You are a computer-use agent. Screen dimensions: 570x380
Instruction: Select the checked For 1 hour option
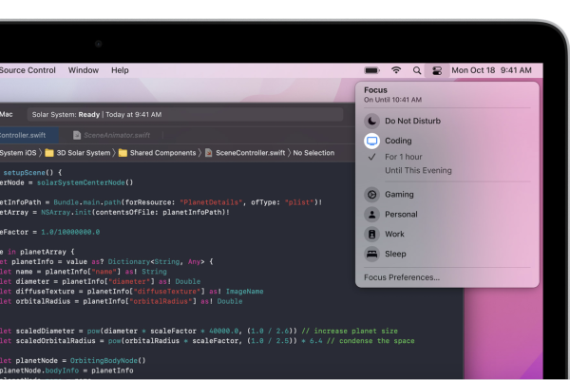pos(404,156)
